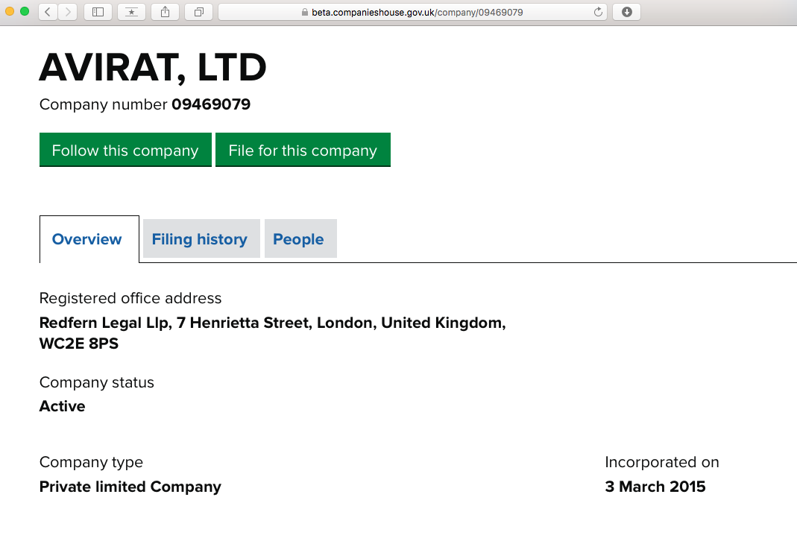This screenshot has width=797, height=541.
Task: Reload the page using refresh icon
Action: pos(597,12)
